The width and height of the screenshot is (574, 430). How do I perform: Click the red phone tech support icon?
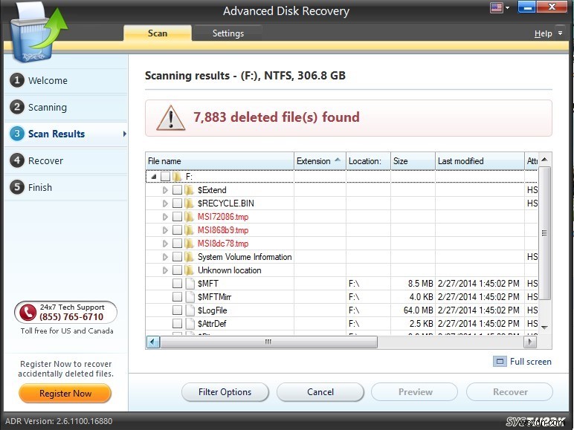pyautogui.click(x=28, y=313)
